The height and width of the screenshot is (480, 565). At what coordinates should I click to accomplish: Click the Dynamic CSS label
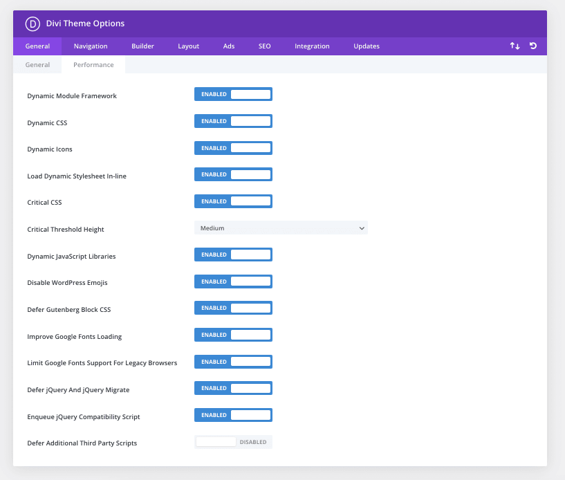click(47, 123)
